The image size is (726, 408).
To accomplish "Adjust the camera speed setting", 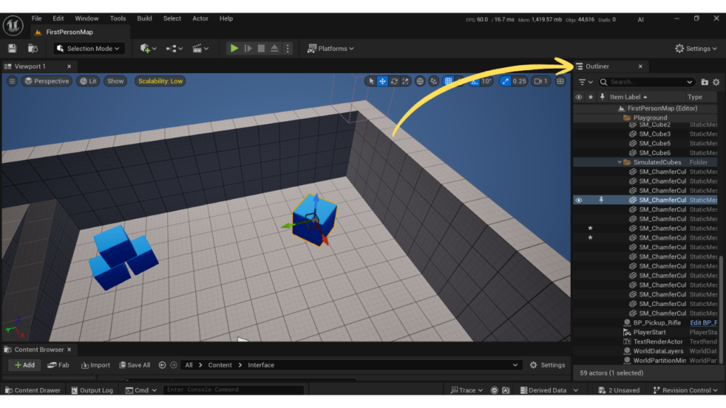I will [540, 81].
